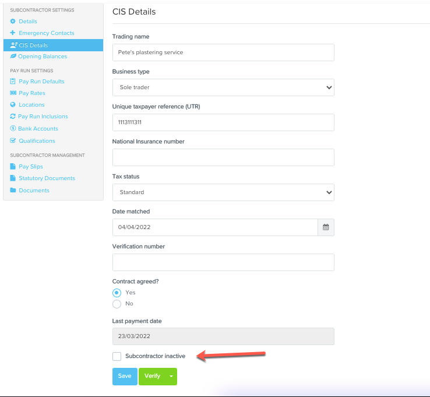Open the Business type dropdown

click(223, 87)
